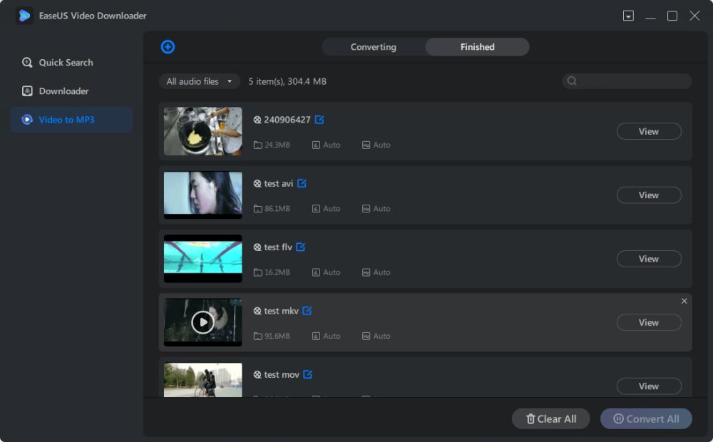The image size is (713, 442).
Task: Select the Finished tab
Action: [477, 47]
